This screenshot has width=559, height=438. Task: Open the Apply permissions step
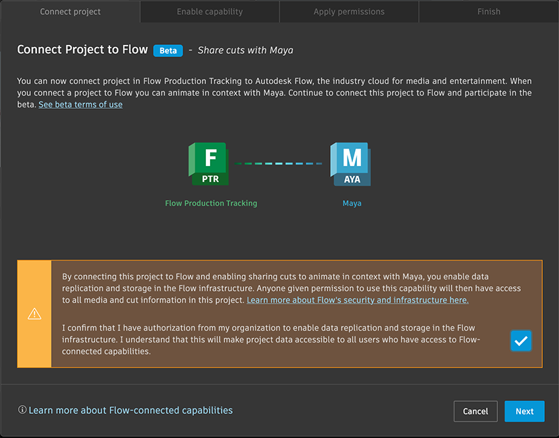349,11
